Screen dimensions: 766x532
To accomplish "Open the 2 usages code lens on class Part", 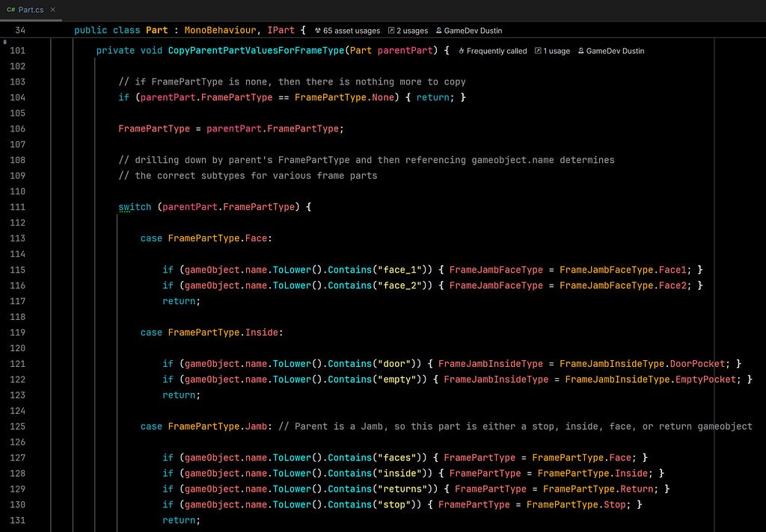I will pos(408,31).
